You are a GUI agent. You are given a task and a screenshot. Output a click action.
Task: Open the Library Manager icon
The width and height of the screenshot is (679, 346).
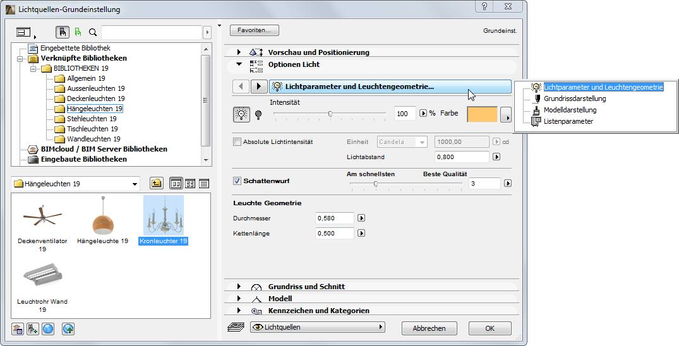click(x=18, y=329)
